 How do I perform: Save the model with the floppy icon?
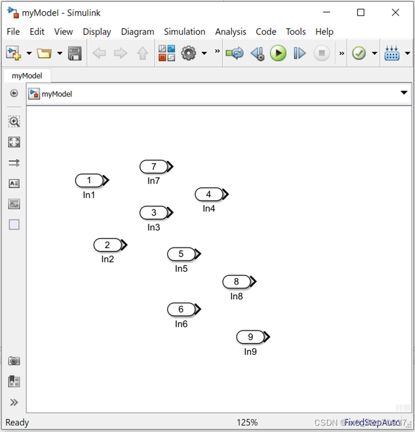(x=75, y=53)
